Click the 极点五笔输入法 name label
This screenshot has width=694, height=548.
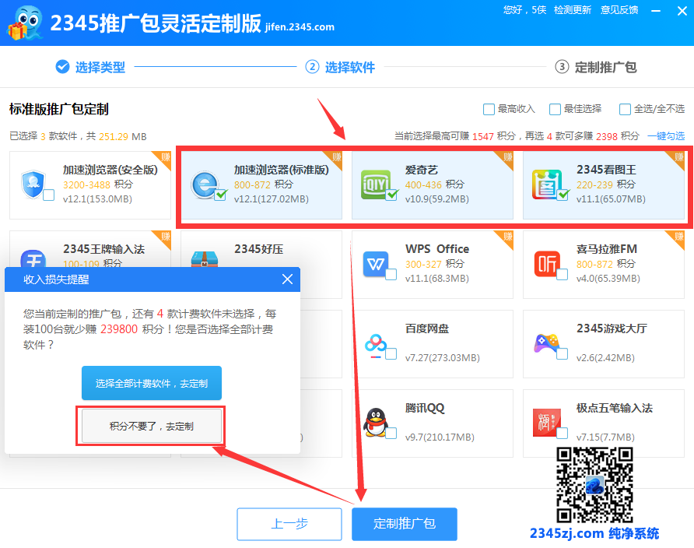pos(615,408)
